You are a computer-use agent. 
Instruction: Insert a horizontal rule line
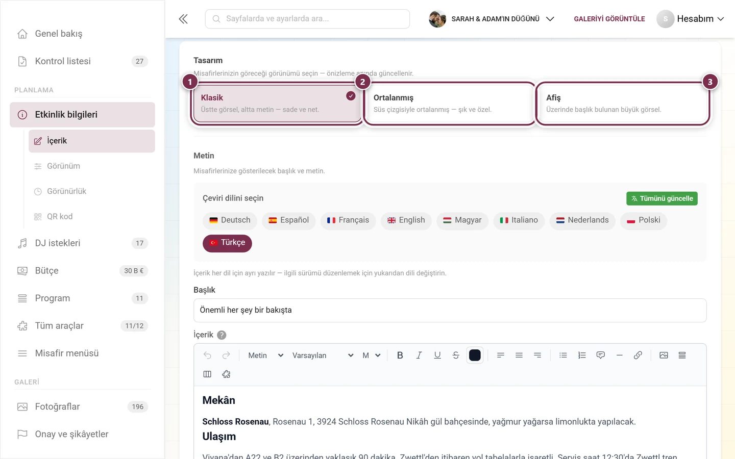pos(619,355)
